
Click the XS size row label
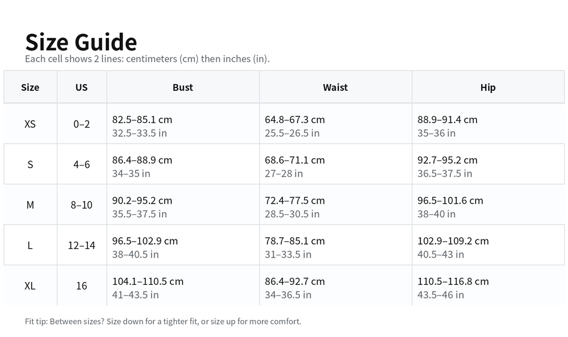(30, 124)
